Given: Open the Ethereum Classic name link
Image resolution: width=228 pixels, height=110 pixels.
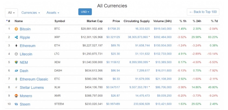Looking at the screenshot, I should 34,79.
